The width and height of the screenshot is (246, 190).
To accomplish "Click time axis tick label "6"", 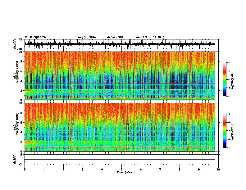I will click(x=141, y=170).
